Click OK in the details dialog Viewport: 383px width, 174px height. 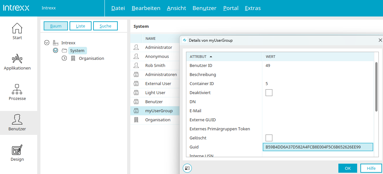pyautogui.click(x=347, y=168)
